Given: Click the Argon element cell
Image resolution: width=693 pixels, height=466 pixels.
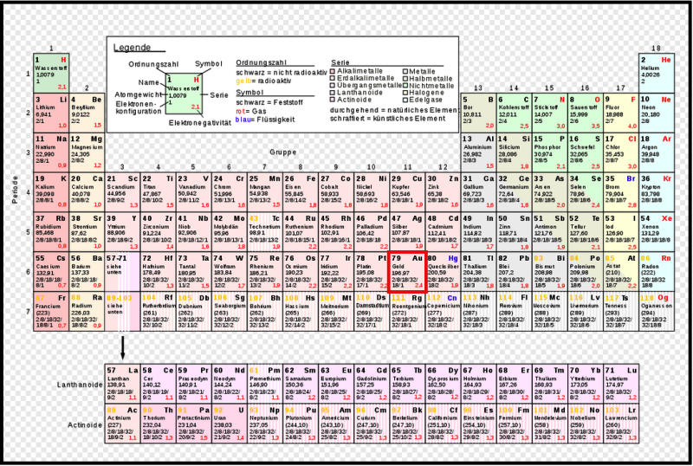Looking at the screenshot, I should pyautogui.click(x=657, y=152).
